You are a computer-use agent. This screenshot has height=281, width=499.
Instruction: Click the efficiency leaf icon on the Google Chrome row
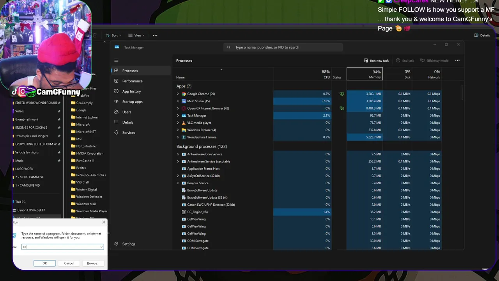pyautogui.click(x=342, y=94)
